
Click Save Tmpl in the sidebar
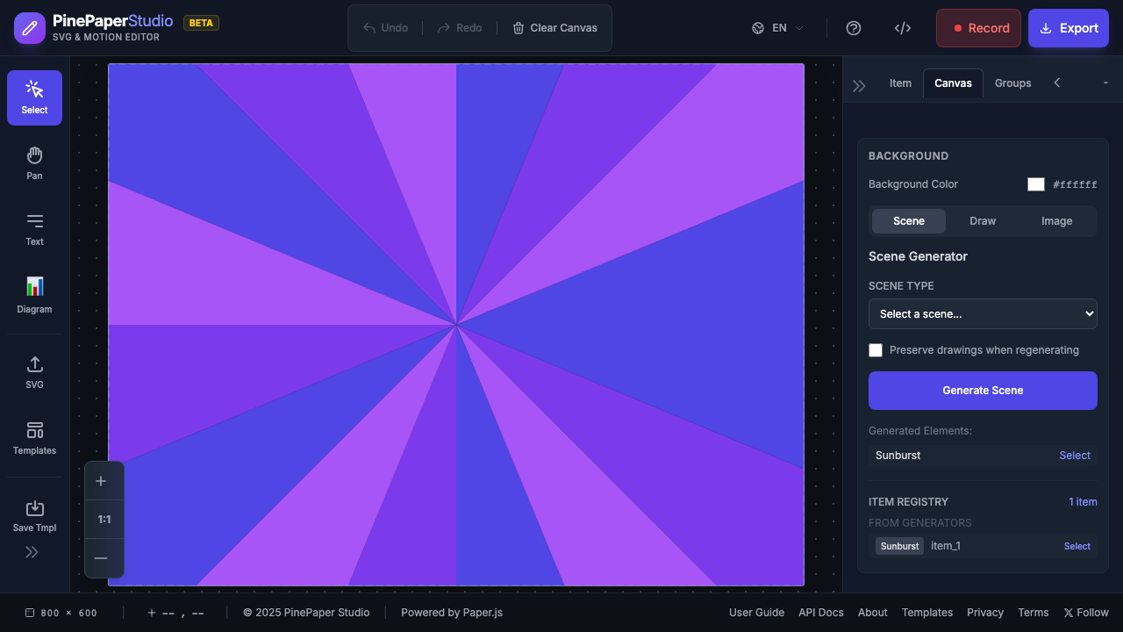[x=34, y=515]
